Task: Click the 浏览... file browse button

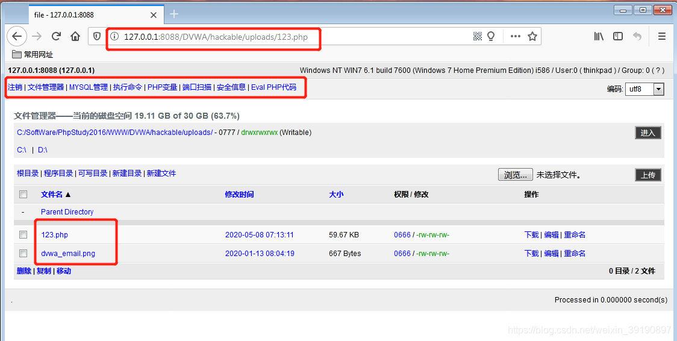Action: (516, 175)
